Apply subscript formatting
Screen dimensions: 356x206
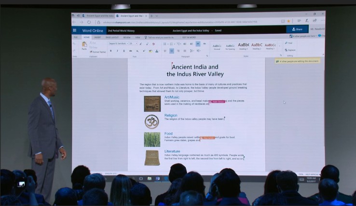[x=137, y=51]
